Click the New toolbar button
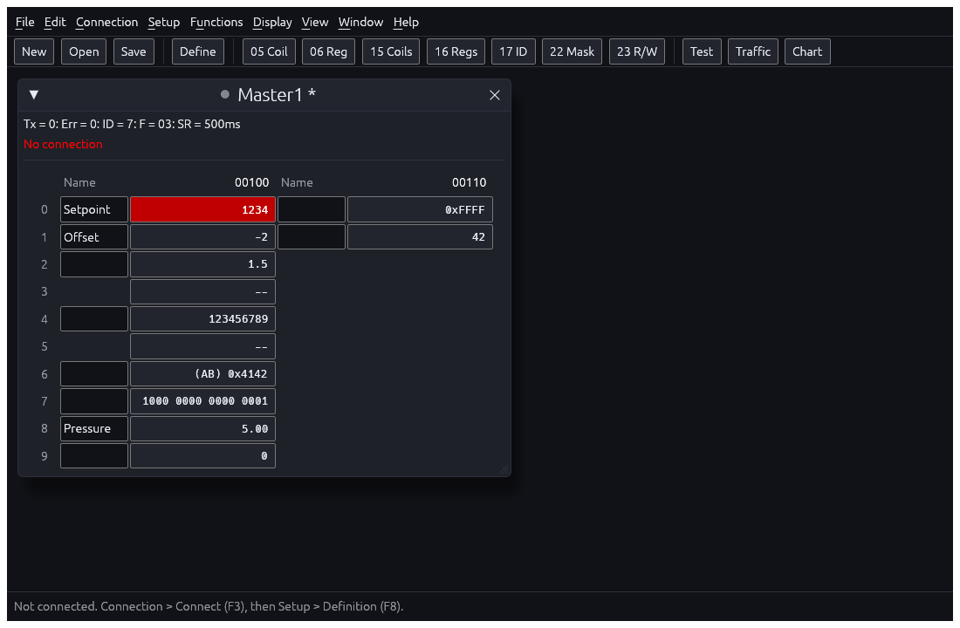The image size is (960, 628). (34, 51)
